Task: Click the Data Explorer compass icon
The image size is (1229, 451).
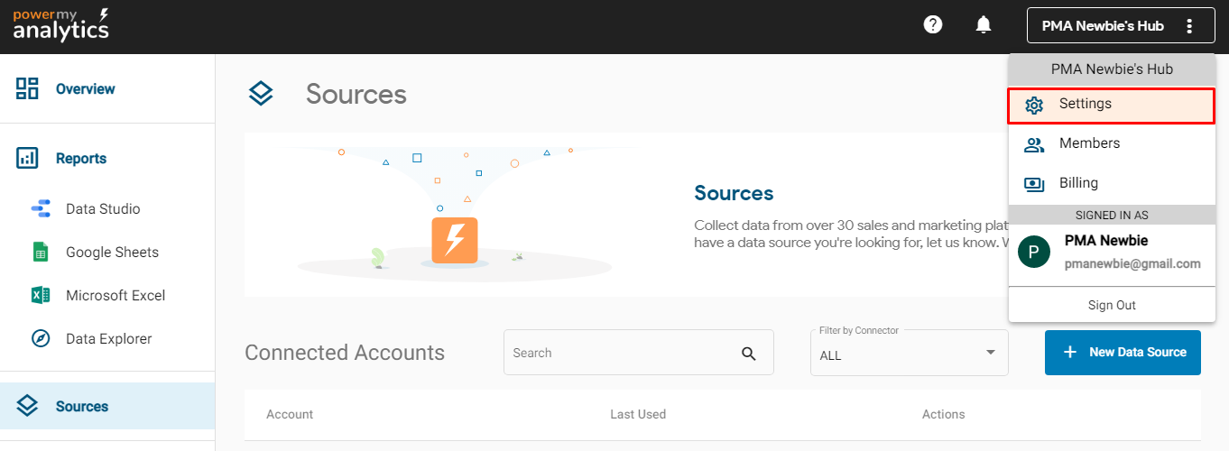Action: (41, 339)
